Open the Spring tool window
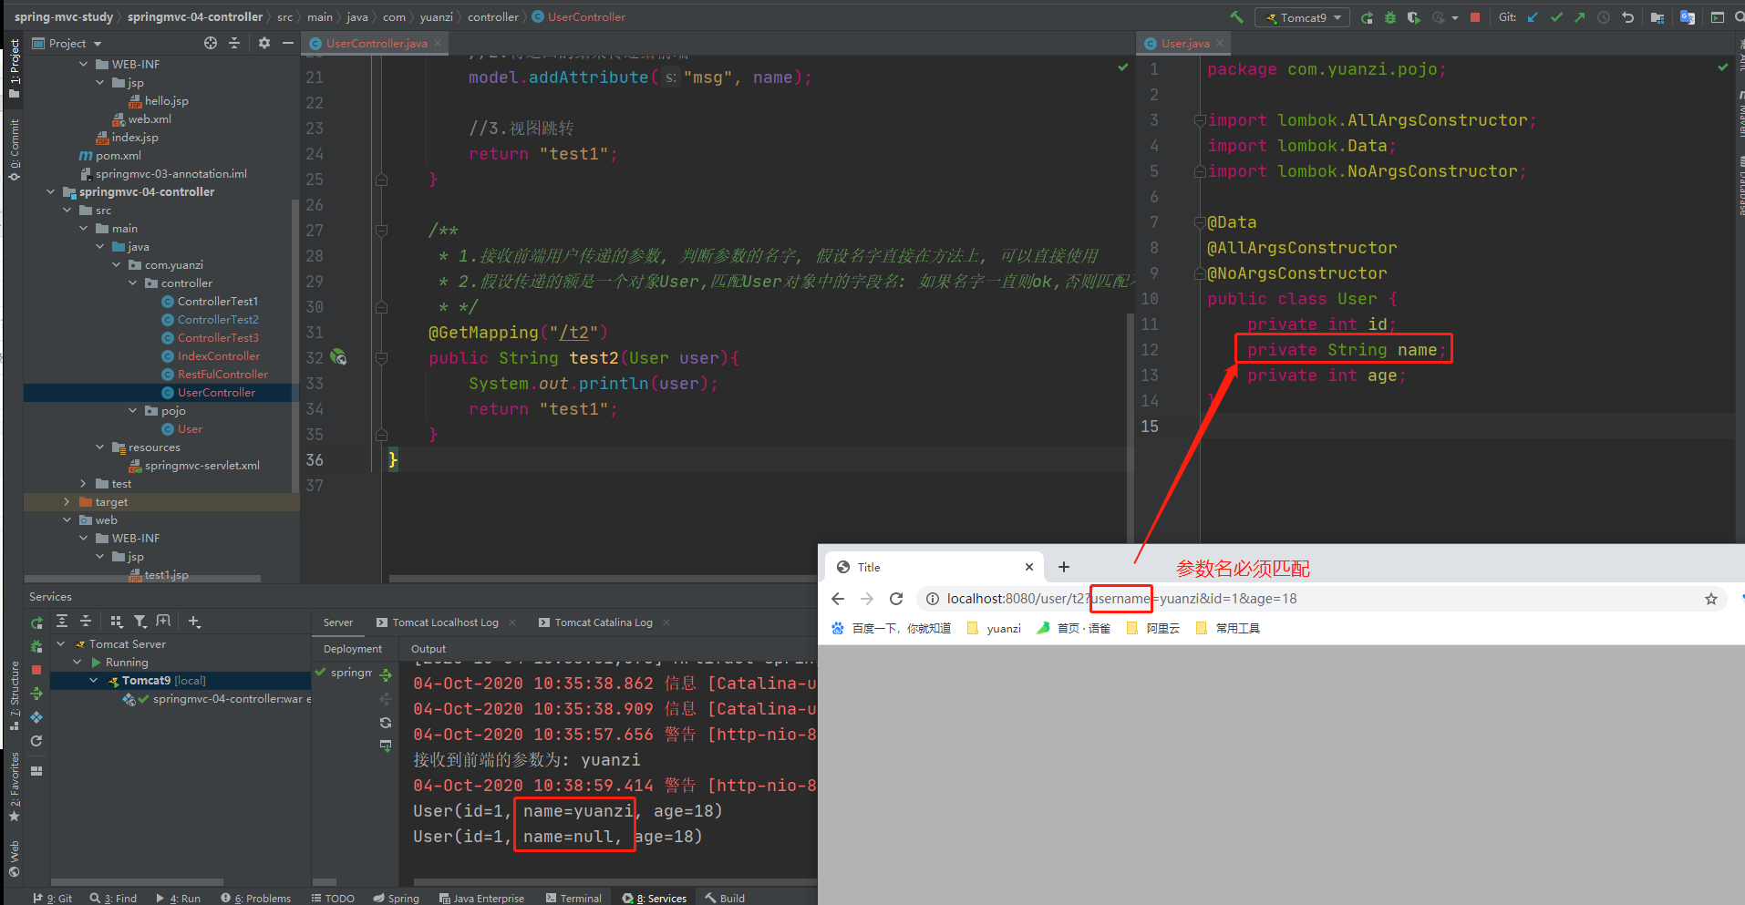 (397, 898)
